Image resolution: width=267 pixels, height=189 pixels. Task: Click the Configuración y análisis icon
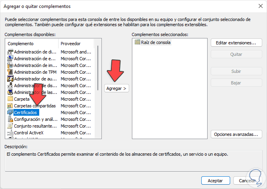(x=10, y=119)
